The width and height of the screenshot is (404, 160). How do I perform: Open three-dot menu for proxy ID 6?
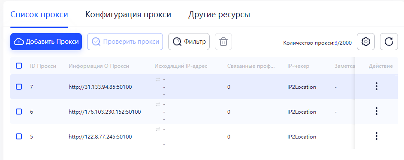pos(377,111)
